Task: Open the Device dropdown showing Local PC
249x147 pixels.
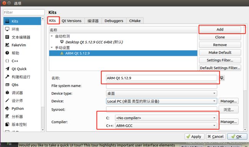Action: tap(162, 101)
